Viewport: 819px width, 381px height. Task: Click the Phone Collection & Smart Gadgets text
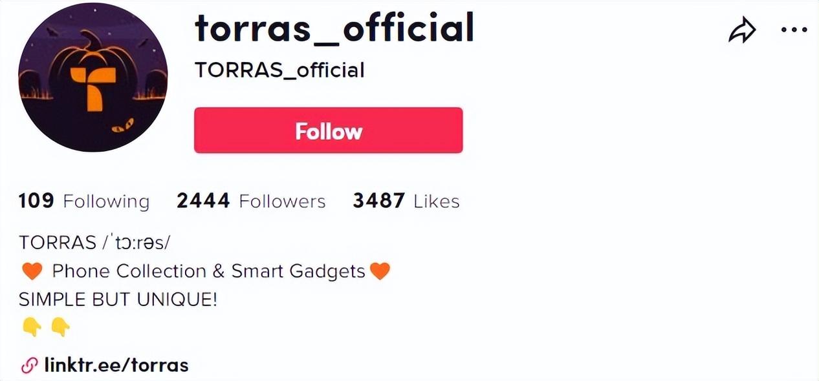[x=209, y=271]
